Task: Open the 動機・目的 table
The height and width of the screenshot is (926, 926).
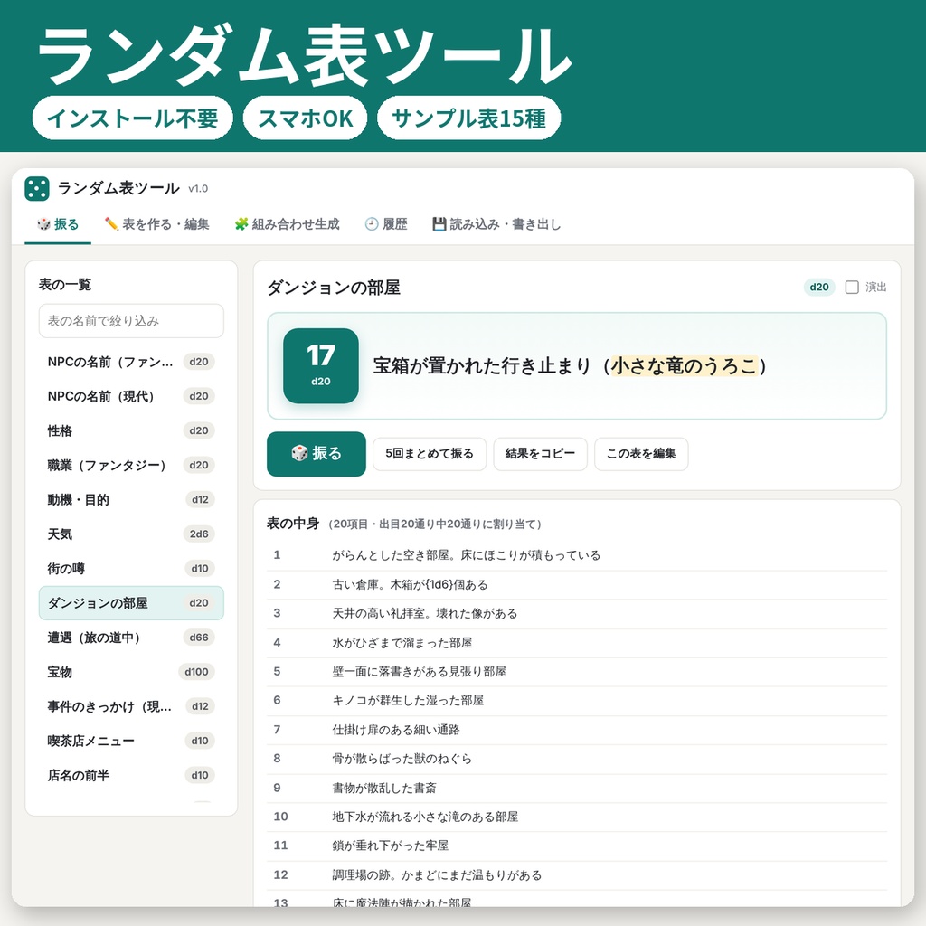Action: click(131, 499)
